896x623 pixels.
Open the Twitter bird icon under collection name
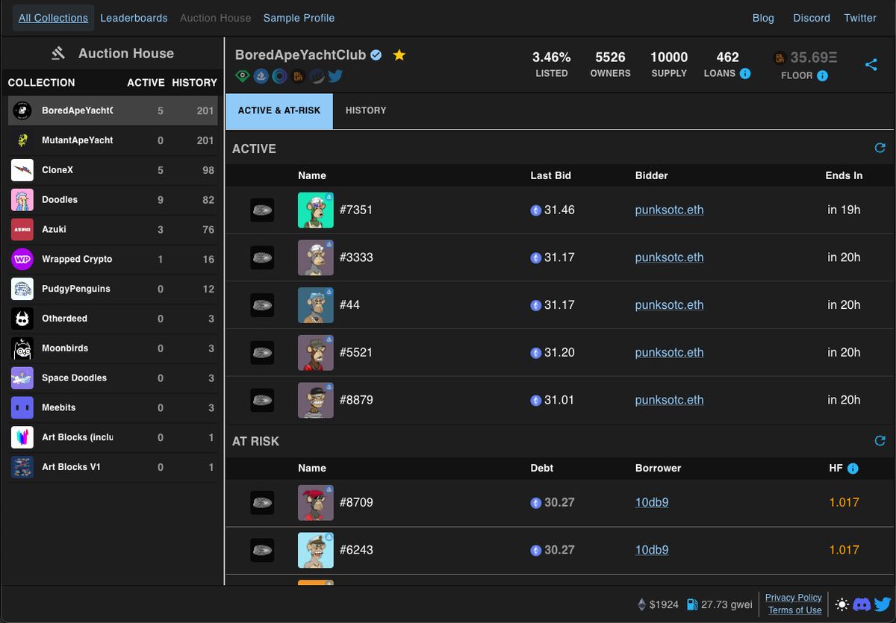335,75
